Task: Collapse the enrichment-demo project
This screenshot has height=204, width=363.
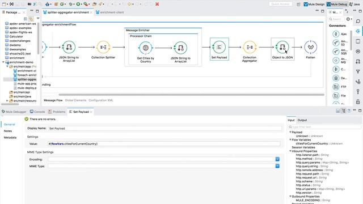Action: click(3, 62)
